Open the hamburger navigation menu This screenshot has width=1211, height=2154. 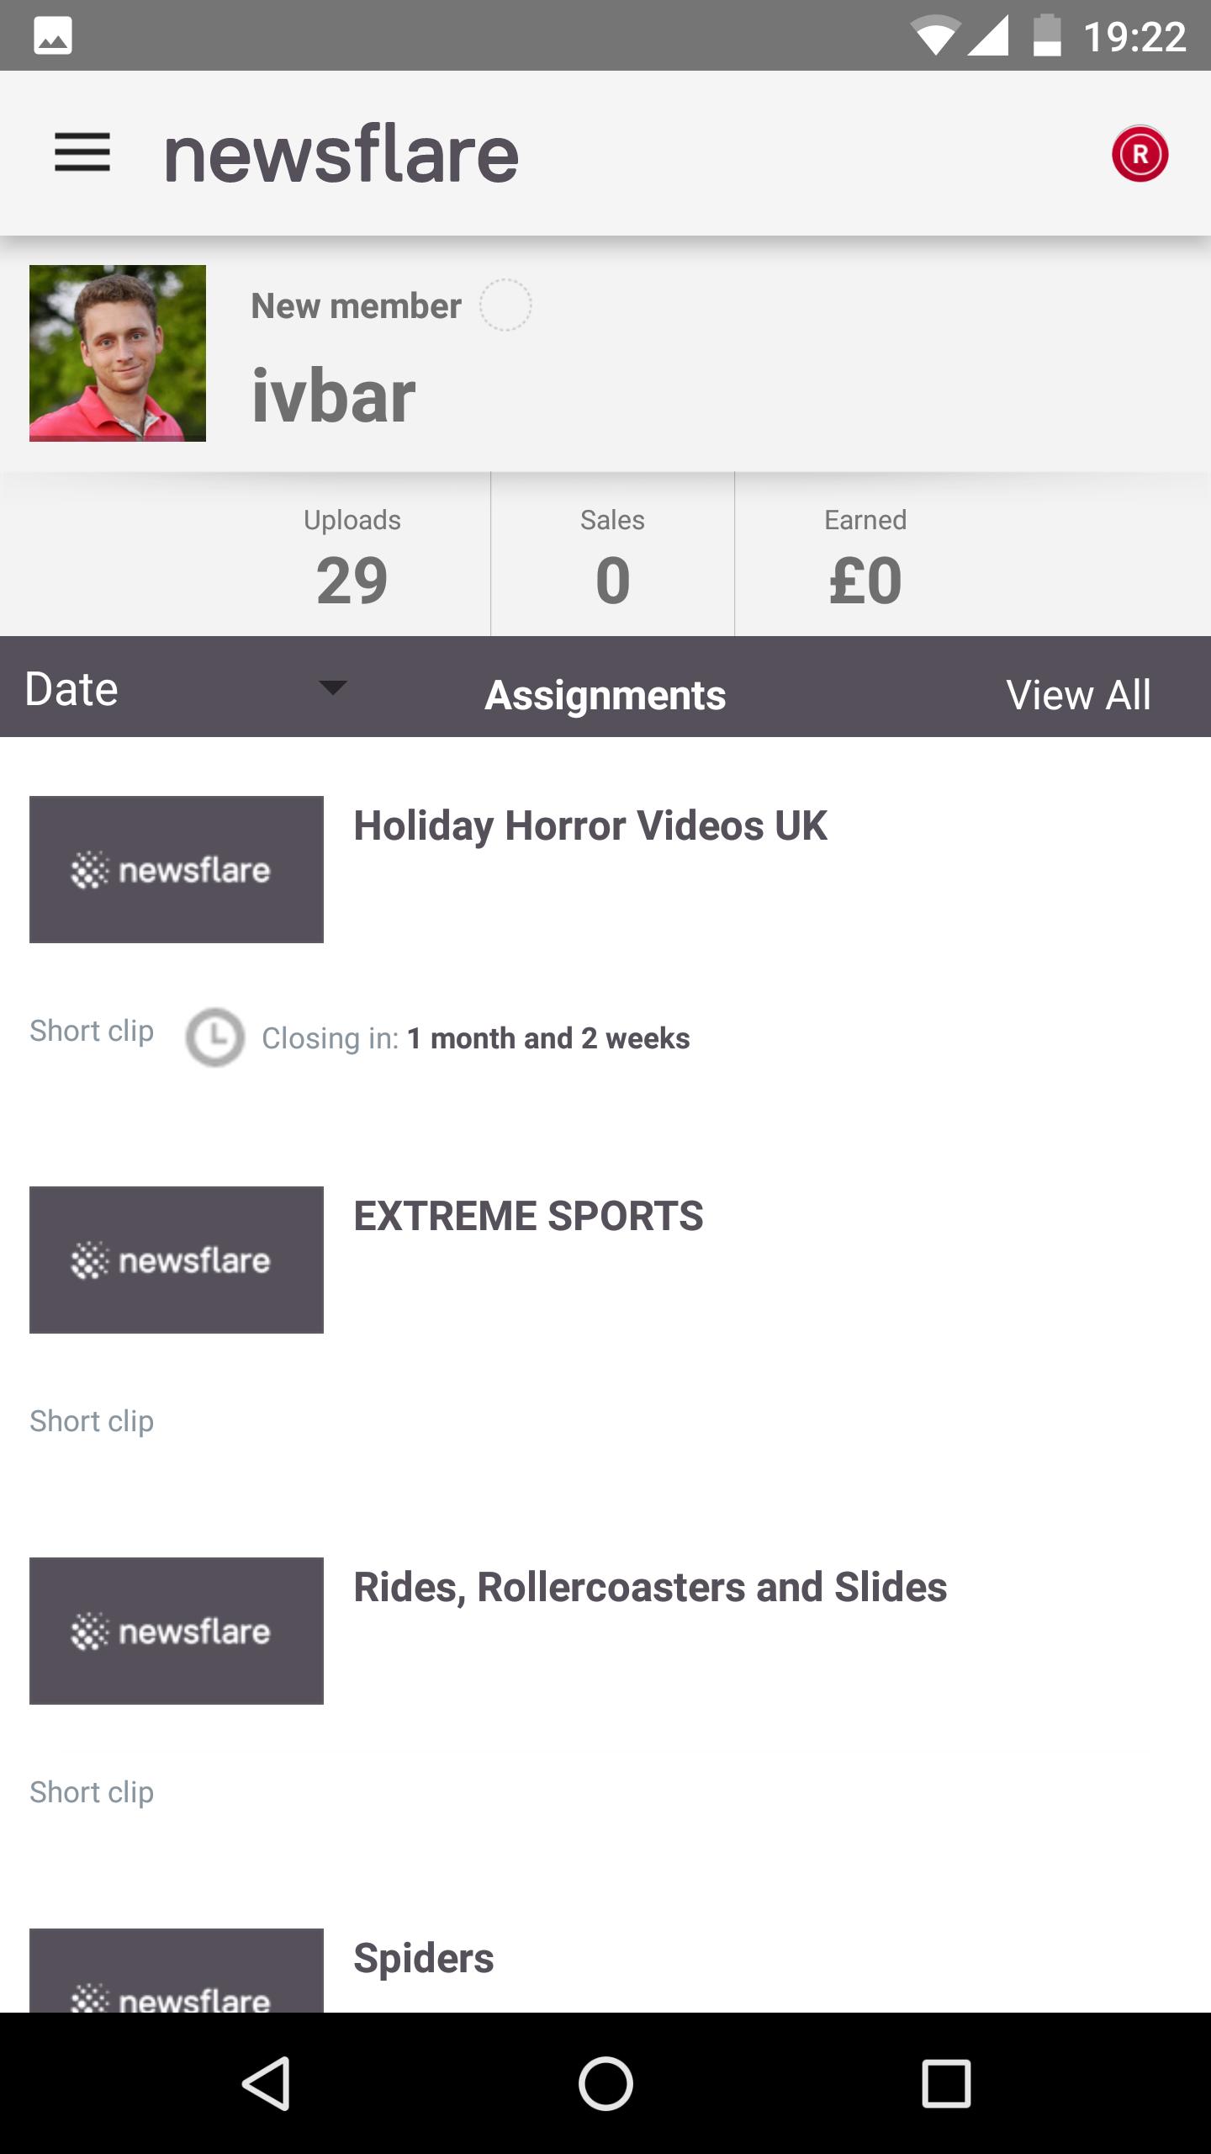82,153
